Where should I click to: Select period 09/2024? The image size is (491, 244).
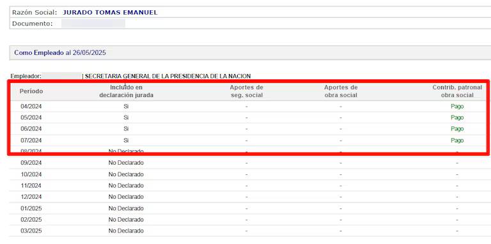click(31, 163)
